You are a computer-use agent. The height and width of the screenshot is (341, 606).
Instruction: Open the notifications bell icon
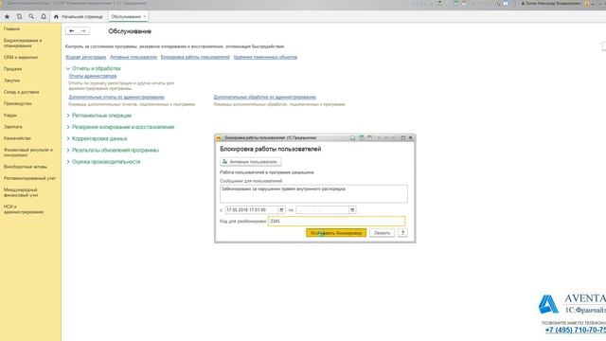click(x=44, y=17)
